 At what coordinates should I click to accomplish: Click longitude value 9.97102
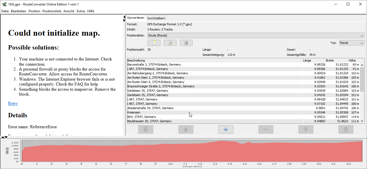[x=320, y=104]
